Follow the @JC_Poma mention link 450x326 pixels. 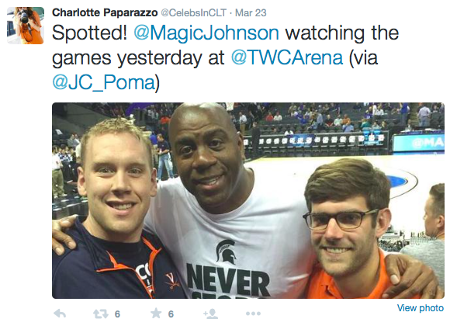click(x=104, y=82)
